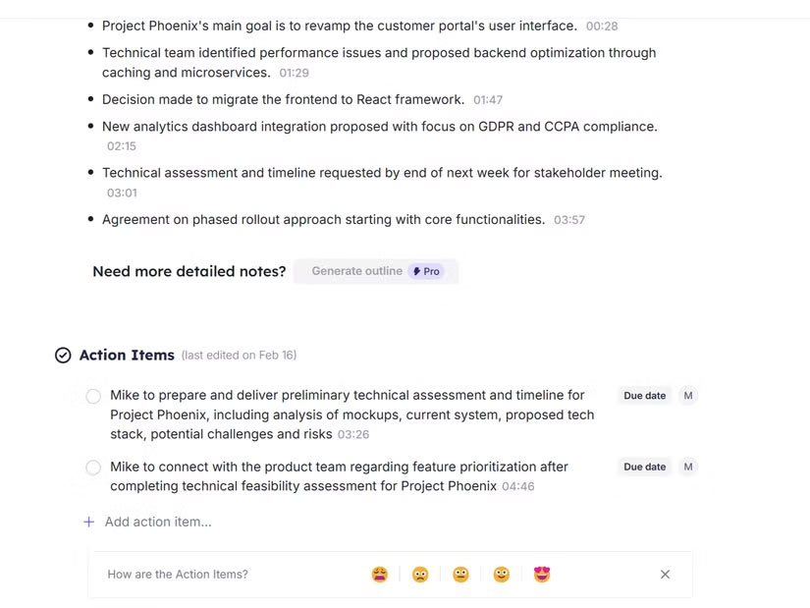The width and height of the screenshot is (810, 608).
Task: Jump to timestamp 01:47 React decision
Action: point(488,100)
